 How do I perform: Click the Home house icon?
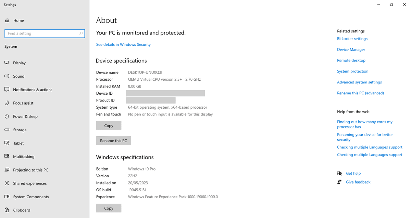coord(7,21)
